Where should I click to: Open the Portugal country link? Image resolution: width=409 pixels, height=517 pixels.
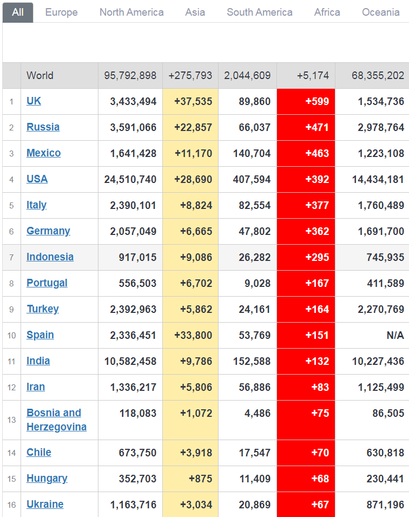coord(47,283)
